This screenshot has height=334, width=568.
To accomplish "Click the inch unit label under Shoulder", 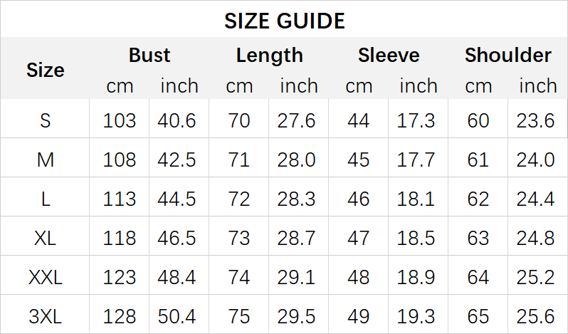I will [537, 86].
